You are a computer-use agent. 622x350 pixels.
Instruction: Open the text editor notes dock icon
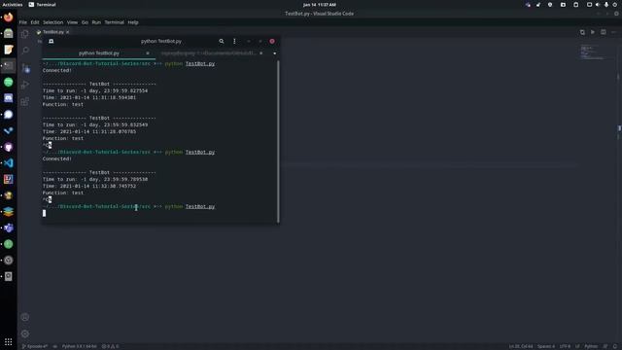9,50
